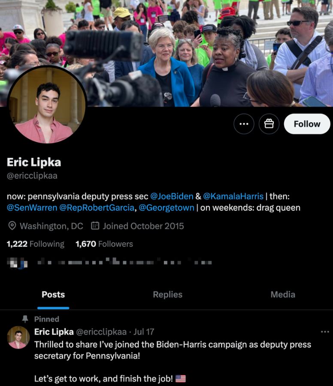333x386 pixels.
Task: Open the @RepRobertGarcia mention link
Action: 97,208
